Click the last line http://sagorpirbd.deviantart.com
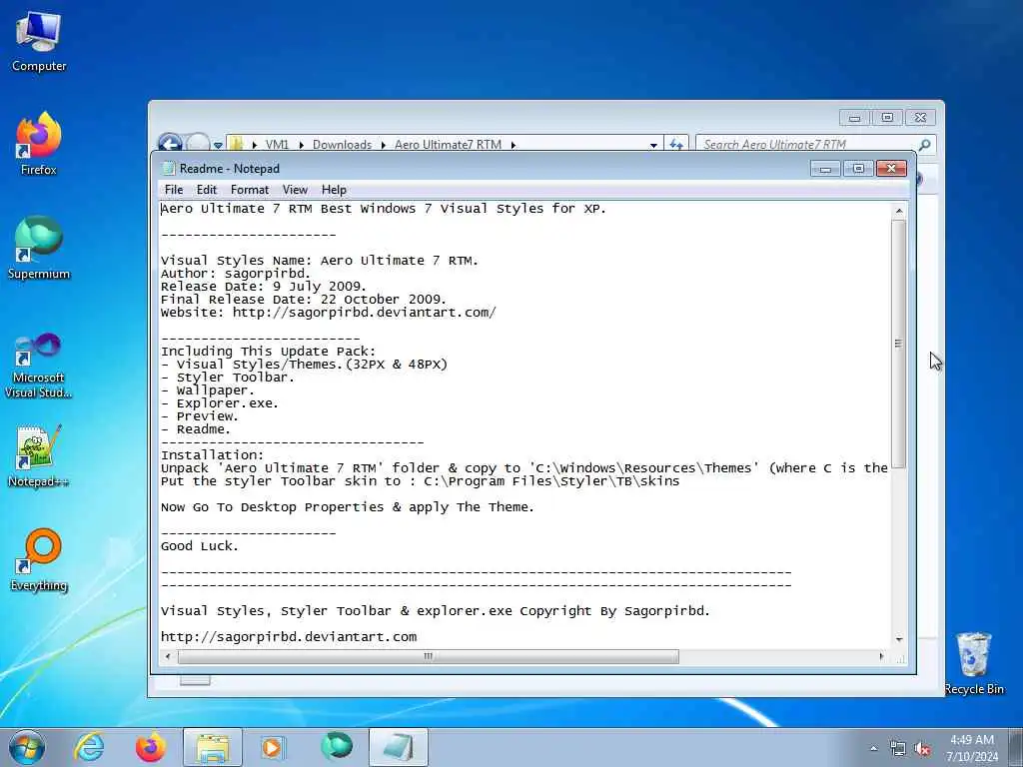 pyautogui.click(x=289, y=636)
